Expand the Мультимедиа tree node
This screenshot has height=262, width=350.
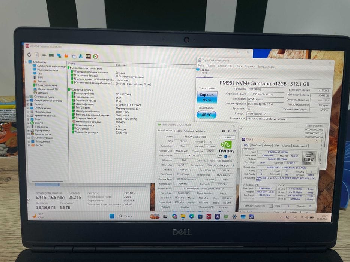tap(28, 112)
